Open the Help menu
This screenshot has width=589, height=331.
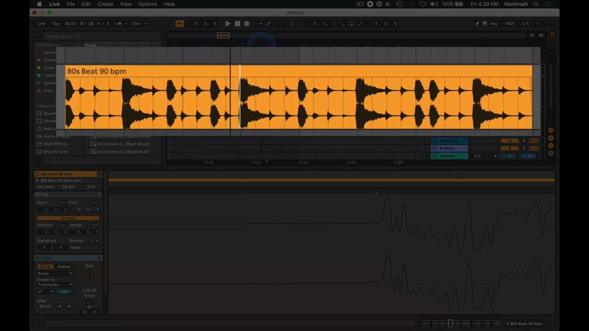tap(169, 4)
